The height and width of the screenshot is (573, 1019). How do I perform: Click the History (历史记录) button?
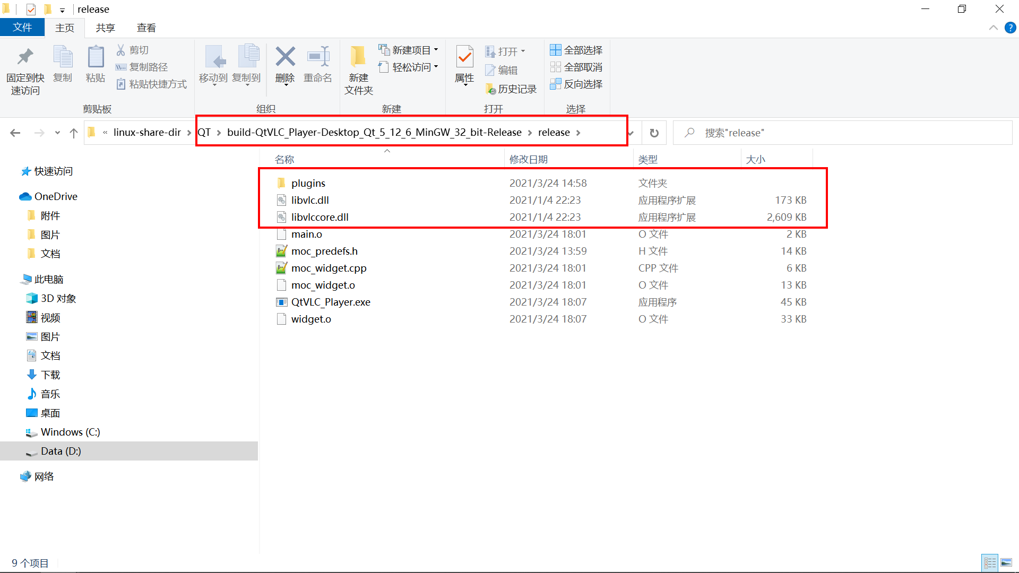512,89
